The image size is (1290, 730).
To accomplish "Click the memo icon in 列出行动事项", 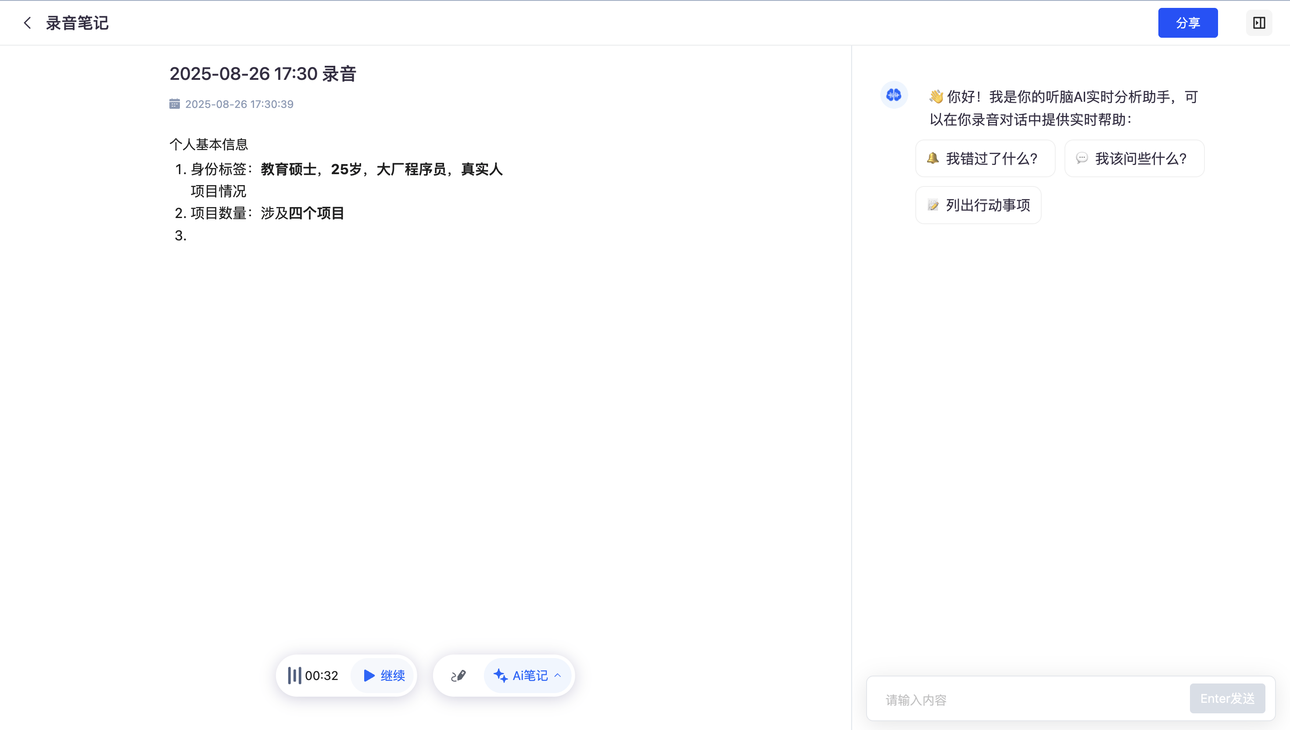I will pyautogui.click(x=932, y=205).
